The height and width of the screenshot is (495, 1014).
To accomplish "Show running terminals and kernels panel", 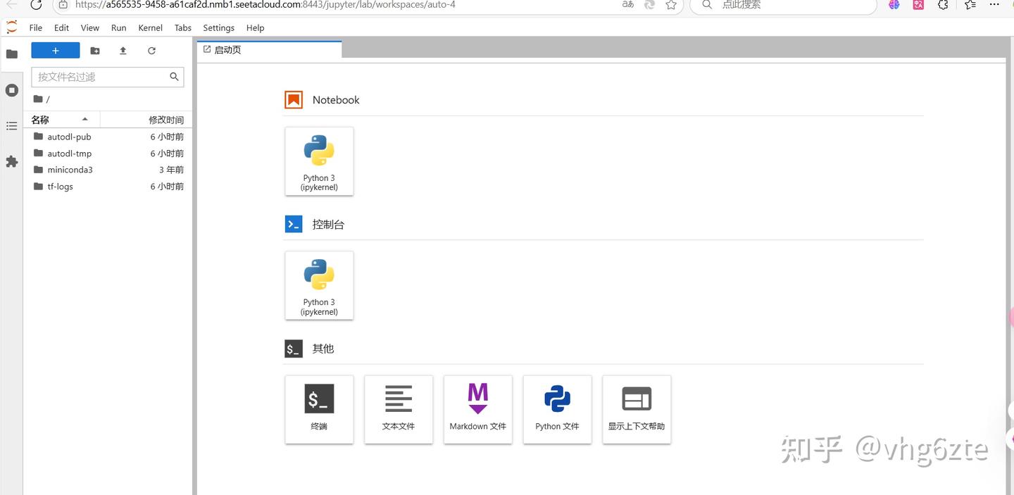I will 12,90.
